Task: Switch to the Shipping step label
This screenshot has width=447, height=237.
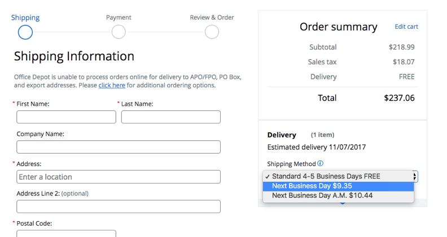Action: 25,17
